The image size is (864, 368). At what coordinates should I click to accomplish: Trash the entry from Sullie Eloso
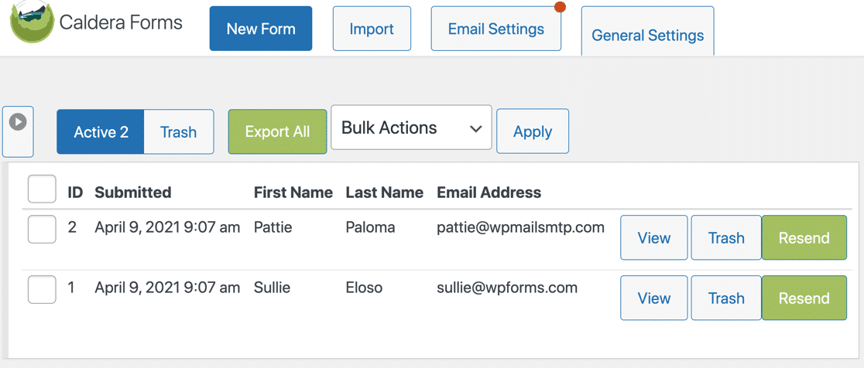point(726,298)
